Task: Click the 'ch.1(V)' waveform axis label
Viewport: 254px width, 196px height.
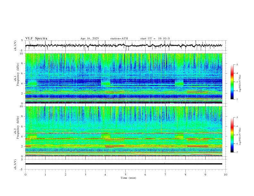Action: tap(15, 45)
